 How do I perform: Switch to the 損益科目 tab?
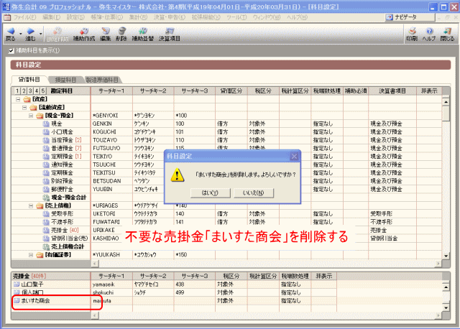tap(65, 80)
